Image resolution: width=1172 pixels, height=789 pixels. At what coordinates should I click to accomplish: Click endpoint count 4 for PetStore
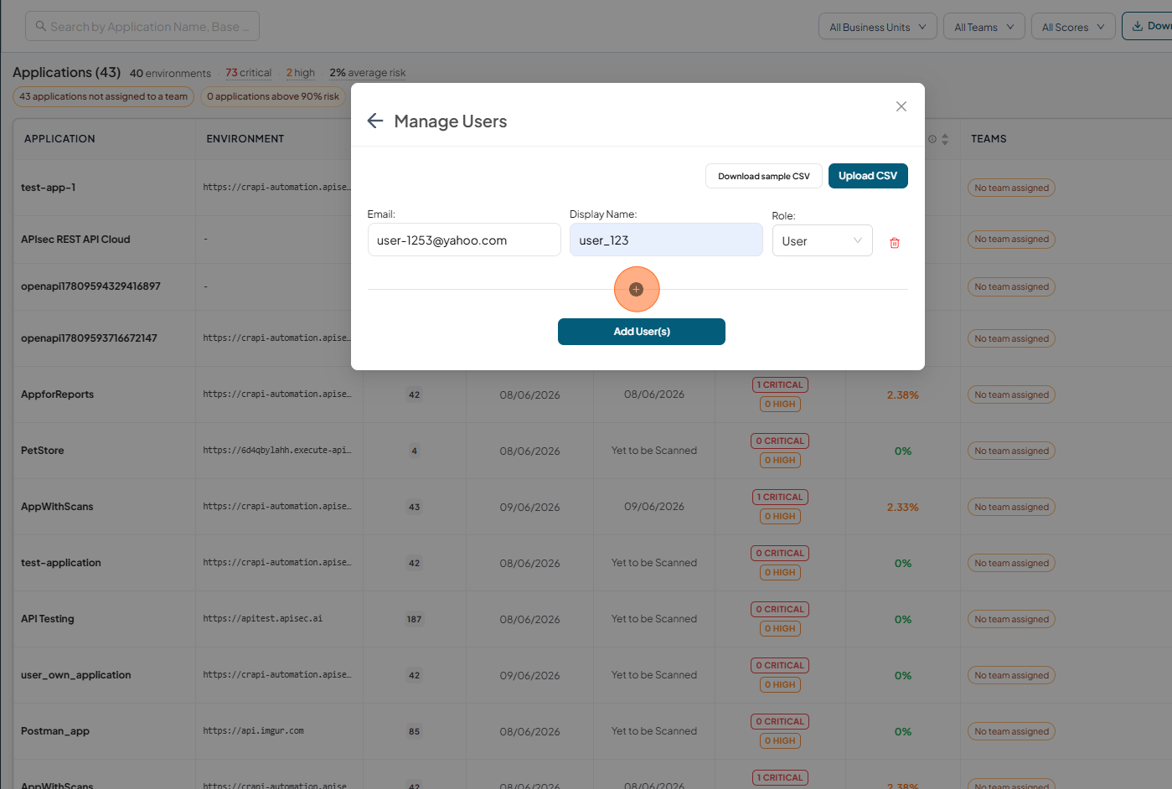coord(415,451)
